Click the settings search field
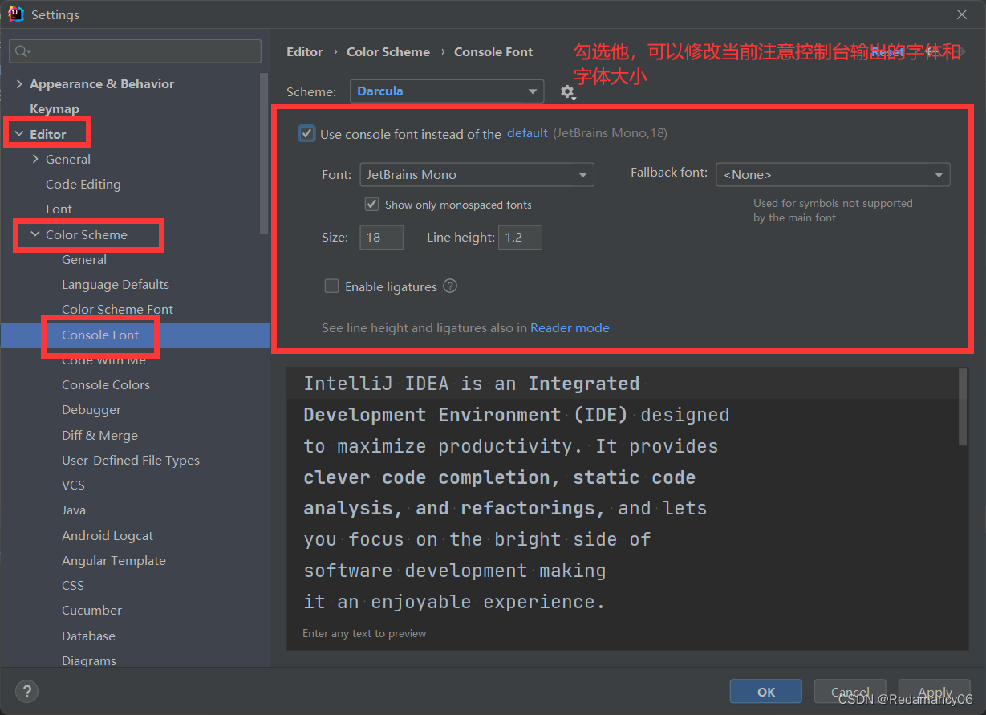Image resolution: width=986 pixels, height=715 pixels. click(135, 51)
